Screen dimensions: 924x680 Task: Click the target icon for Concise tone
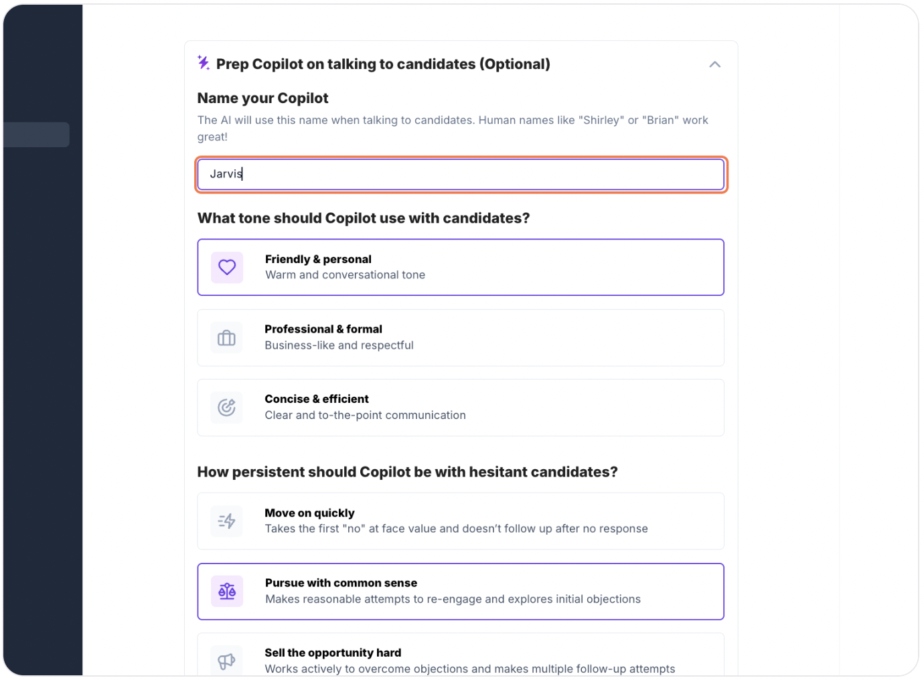[226, 408]
